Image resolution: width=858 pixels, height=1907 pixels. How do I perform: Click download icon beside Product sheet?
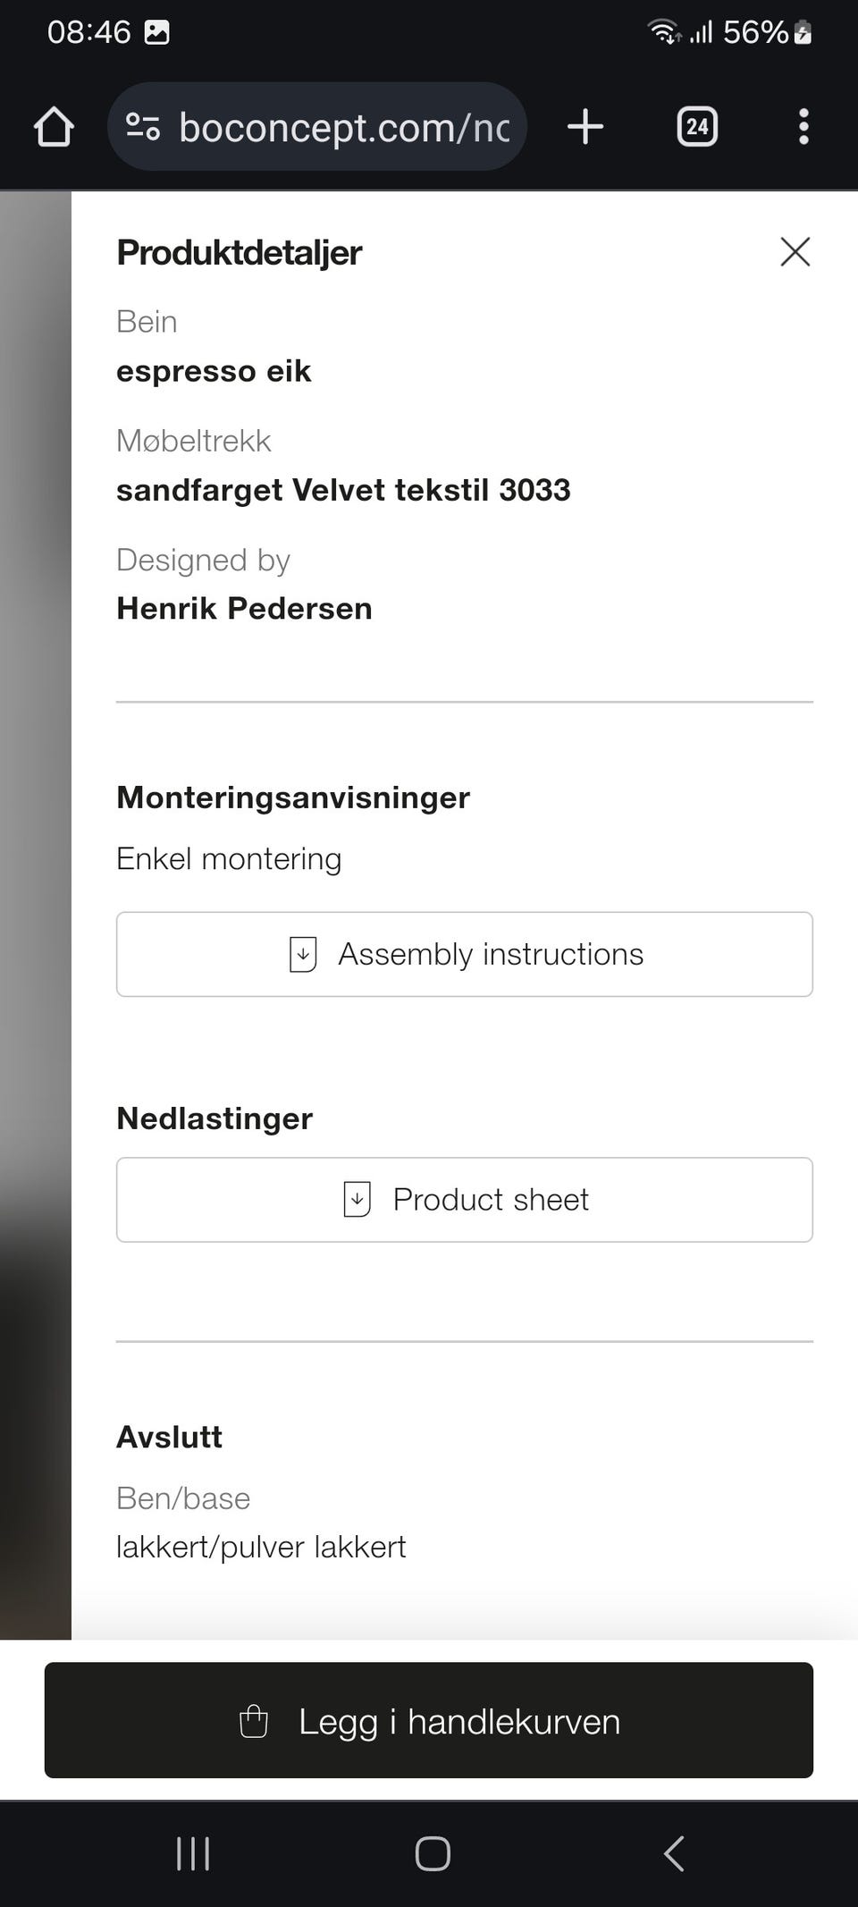(357, 1199)
